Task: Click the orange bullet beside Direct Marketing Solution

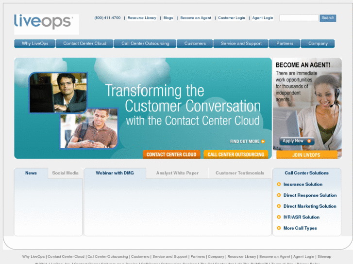Action: point(279,206)
